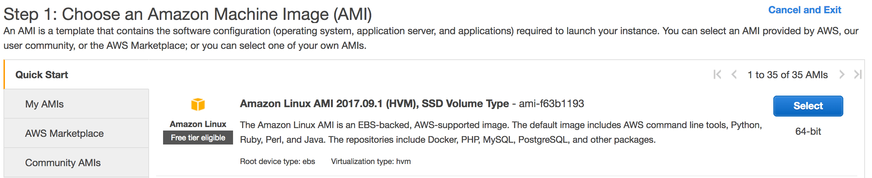Click the Root device type: ebs text
This screenshot has height=178, width=872.
[x=277, y=161]
